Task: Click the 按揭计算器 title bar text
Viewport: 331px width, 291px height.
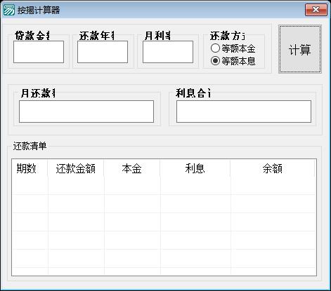Action: (x=39, y=11)
